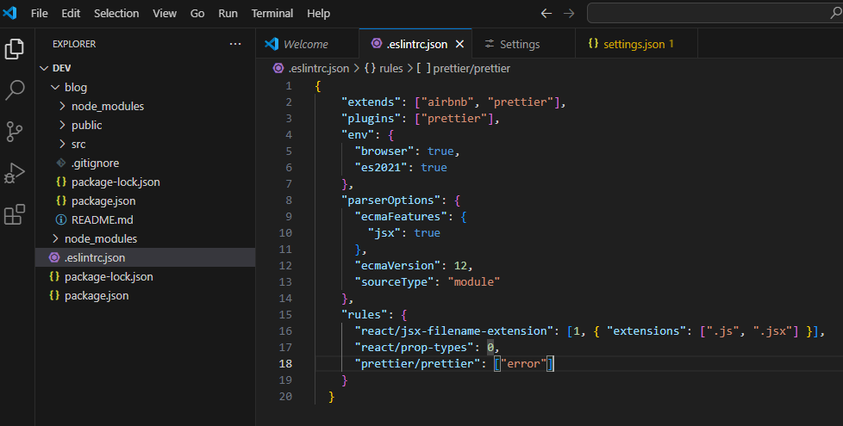Open the Source Control view
Image resolution: width=843 pixels, height=426 pixels.
pyautogui.click(x=15, y=132)
